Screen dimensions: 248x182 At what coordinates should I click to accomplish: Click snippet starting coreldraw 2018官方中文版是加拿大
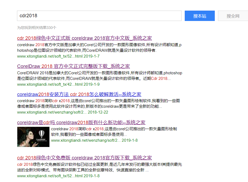click(99, 48)
